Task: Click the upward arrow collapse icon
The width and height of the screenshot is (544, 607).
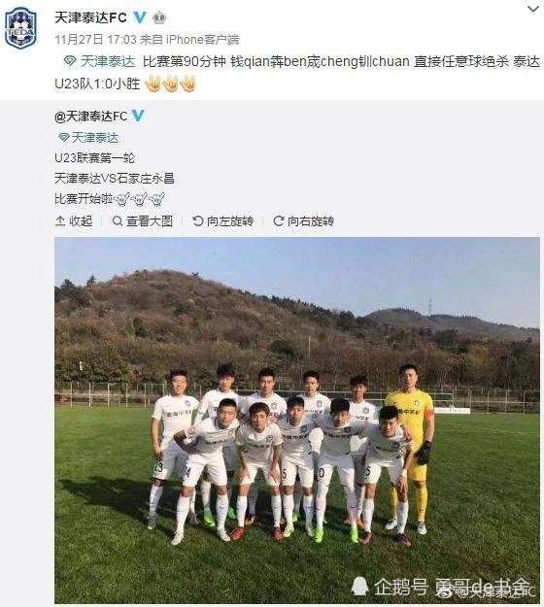Action: coord(60,221)
